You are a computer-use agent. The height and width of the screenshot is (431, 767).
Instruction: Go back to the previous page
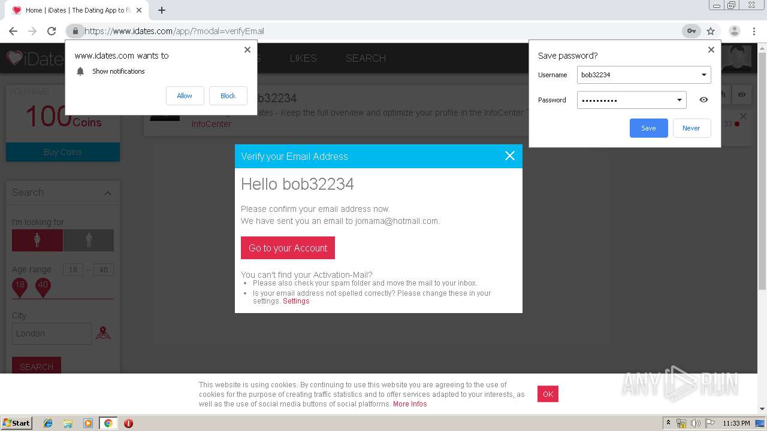(13, 31)
